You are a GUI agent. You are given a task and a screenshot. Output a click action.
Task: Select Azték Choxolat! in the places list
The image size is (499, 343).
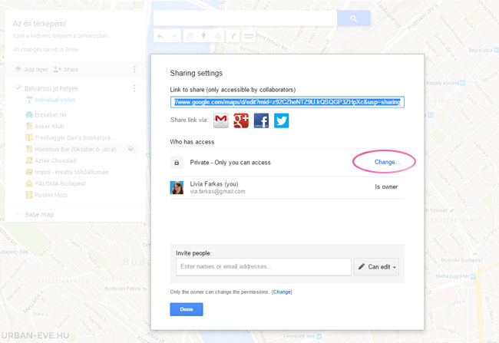coord(56,160)
